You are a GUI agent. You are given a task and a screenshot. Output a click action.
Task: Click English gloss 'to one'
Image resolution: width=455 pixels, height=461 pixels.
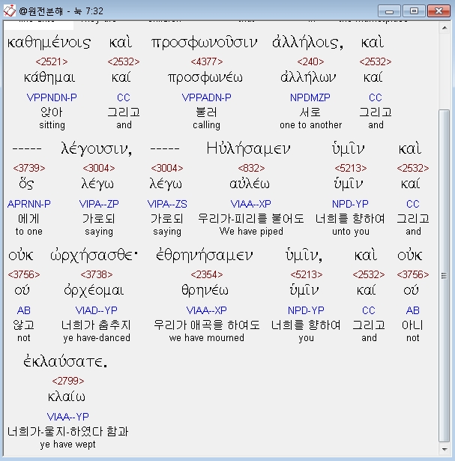click(x=29, y=232)
